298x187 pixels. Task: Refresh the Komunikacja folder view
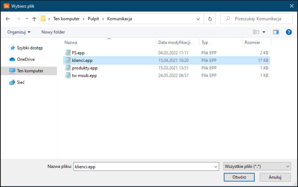tap(210, 19)
